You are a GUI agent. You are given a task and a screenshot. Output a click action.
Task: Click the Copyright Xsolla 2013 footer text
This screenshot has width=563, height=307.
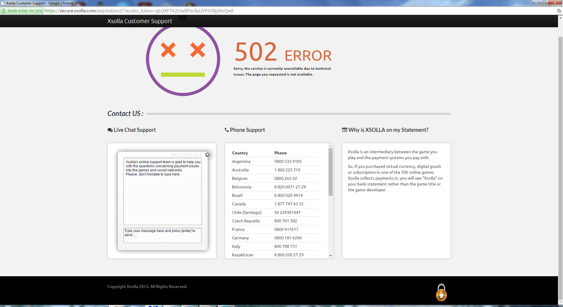[147, 286]
